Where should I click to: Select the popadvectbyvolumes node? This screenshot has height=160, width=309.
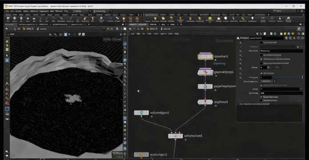click(205, 86)
